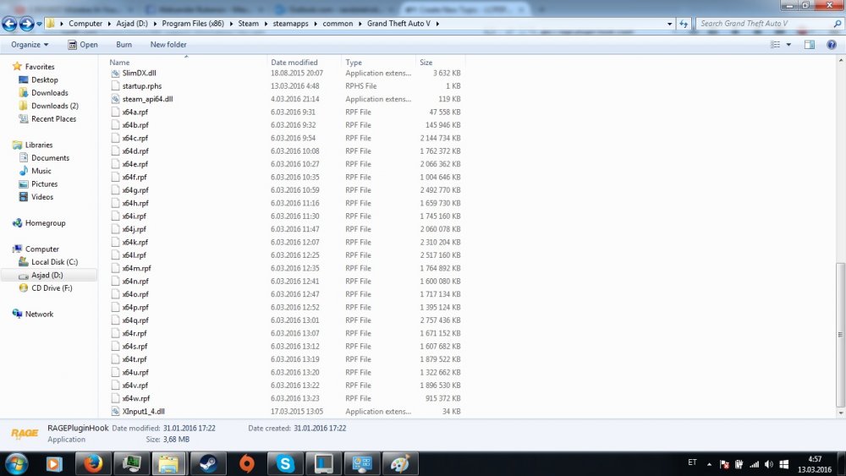Select file x64g.rpf
The width and height of the screenshot is (846, 476).
(135, 190)
